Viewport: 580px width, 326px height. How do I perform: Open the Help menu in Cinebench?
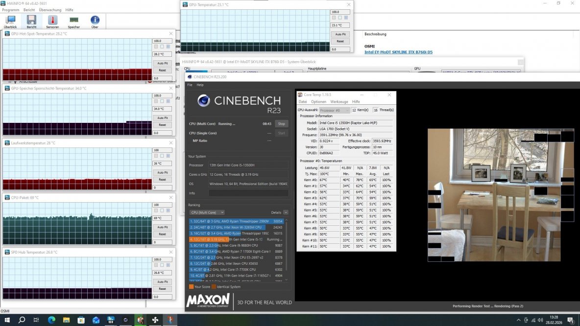point(200,85)
